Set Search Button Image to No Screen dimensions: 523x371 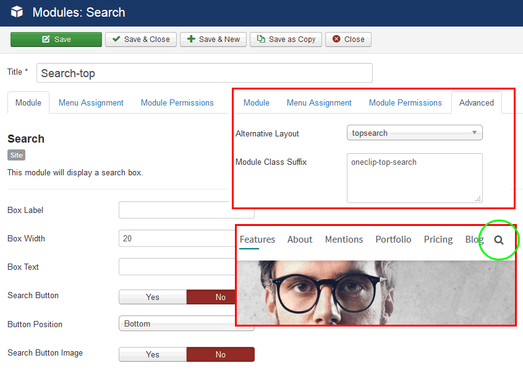tap(220, 354)
